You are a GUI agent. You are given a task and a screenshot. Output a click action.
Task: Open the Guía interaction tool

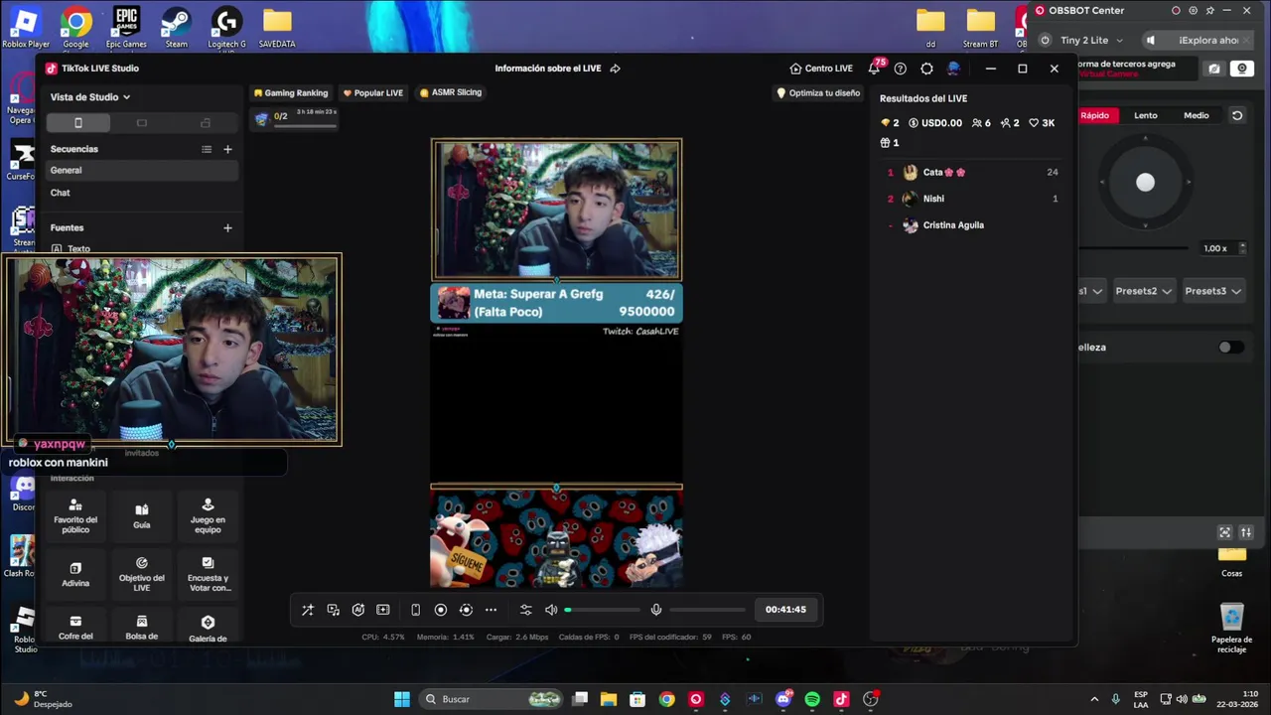coord(142,516)
